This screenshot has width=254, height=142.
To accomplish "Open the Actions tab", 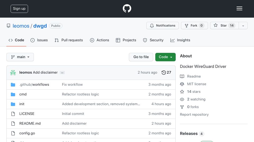I will coord(99,40).
